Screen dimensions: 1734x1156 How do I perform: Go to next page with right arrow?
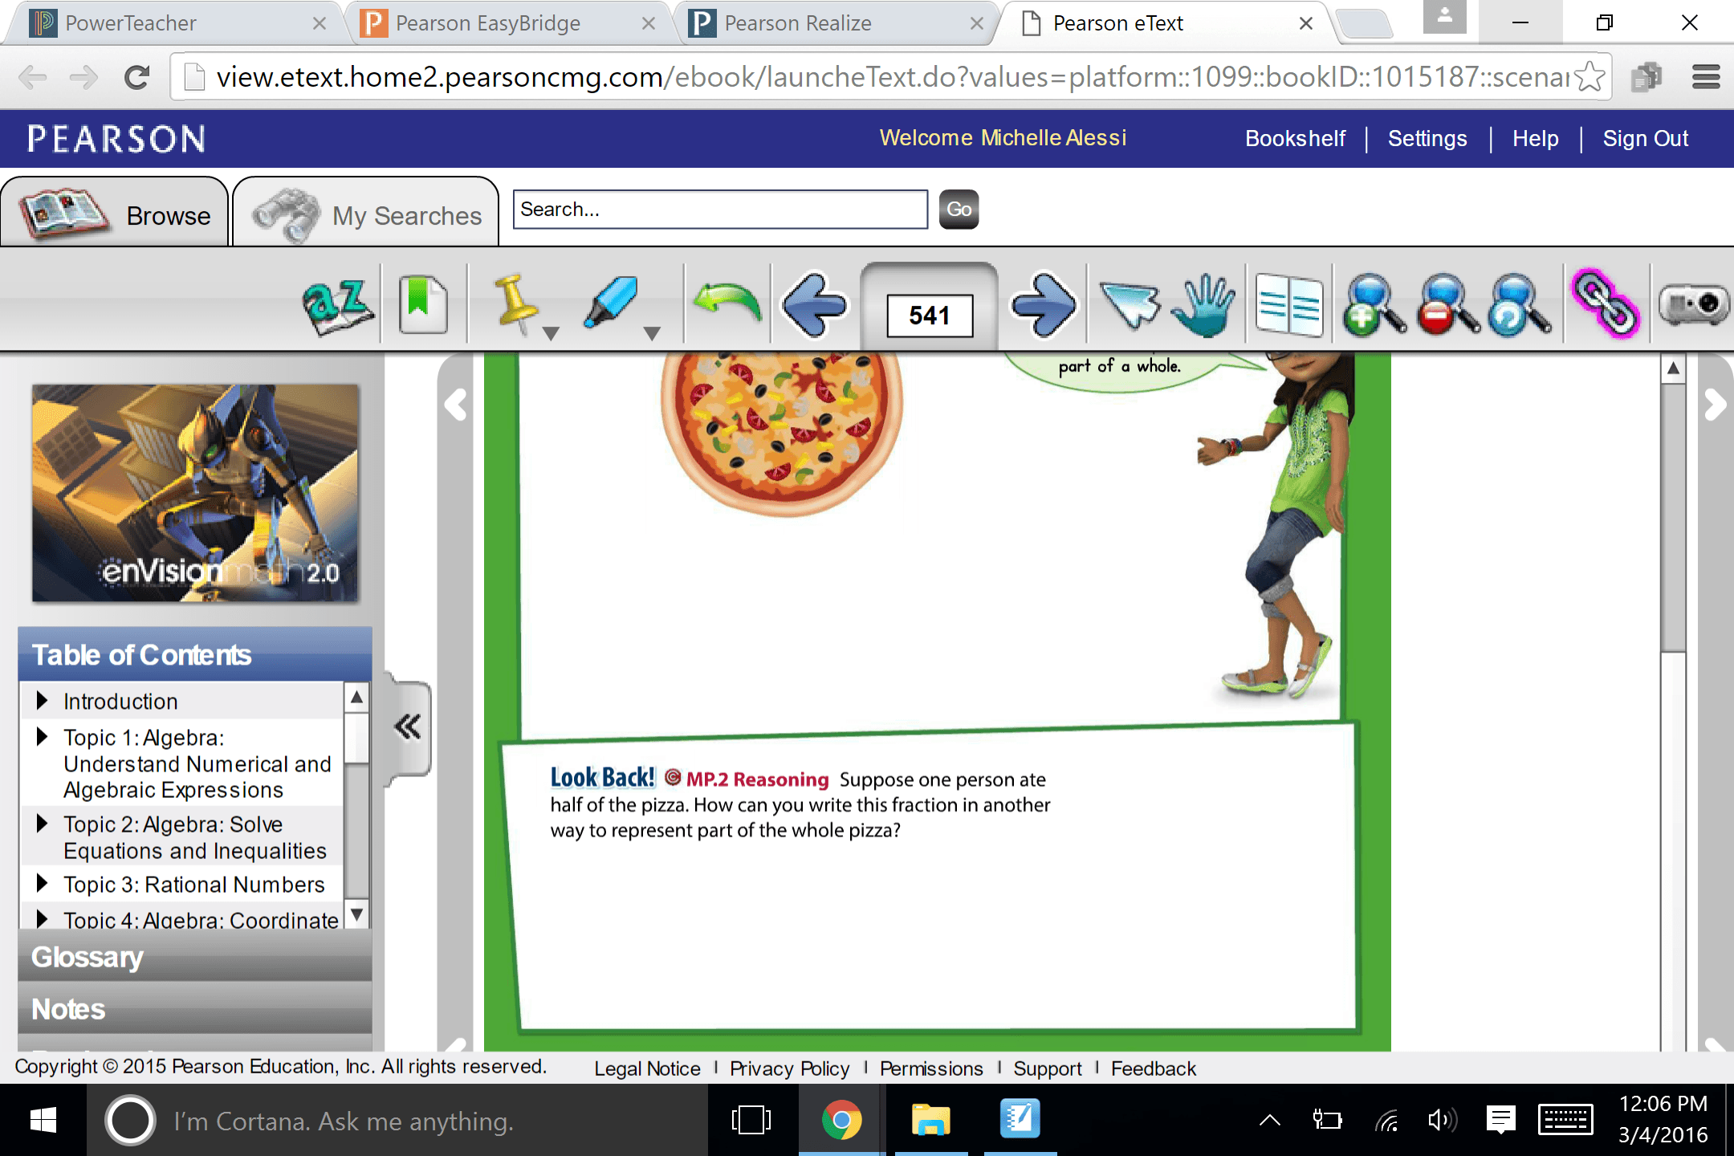[1044, 305]
